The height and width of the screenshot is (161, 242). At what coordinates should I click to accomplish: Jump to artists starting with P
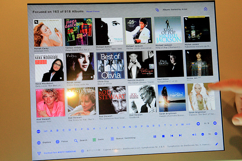[x=142, y=126]
